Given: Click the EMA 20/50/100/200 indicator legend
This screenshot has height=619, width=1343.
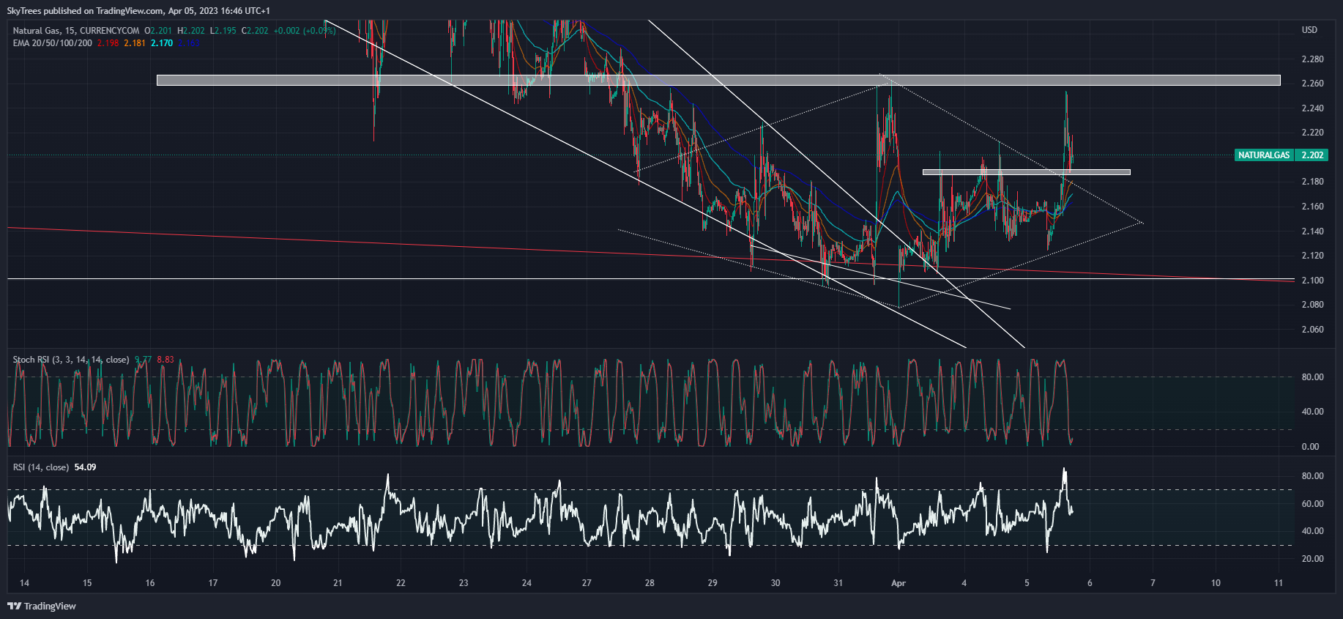Looking at the screenshot, I should pyautogui.click(x=53, y=43).
